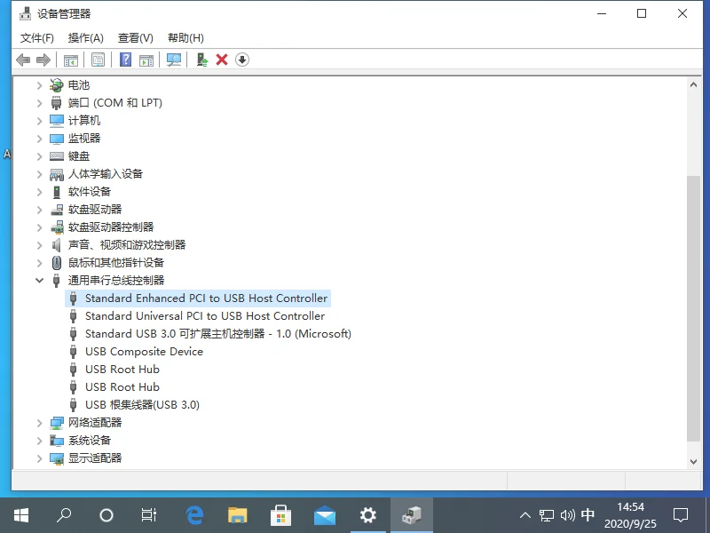Select the 人体学输入设备 icon

tap(57, 174)
